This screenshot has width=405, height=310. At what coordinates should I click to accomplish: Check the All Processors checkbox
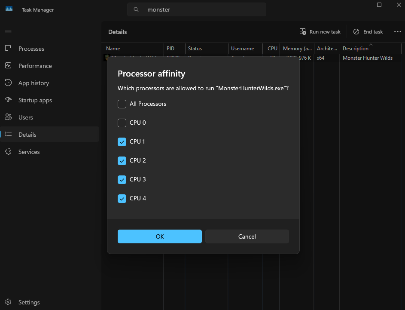pos(122,104)
